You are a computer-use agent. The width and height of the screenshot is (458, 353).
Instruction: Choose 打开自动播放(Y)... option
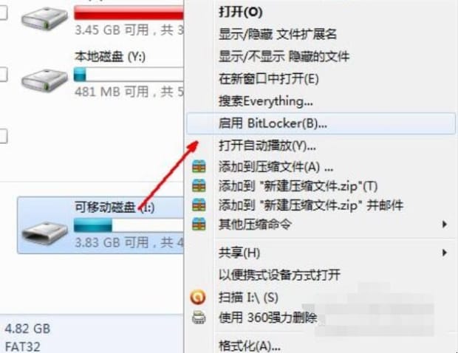click(321, 145)
